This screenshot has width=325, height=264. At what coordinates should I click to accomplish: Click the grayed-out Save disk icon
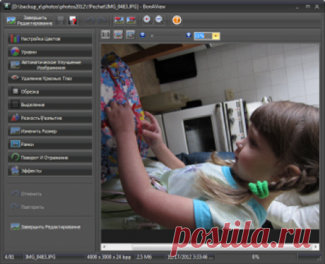click(x=61, y=20)
